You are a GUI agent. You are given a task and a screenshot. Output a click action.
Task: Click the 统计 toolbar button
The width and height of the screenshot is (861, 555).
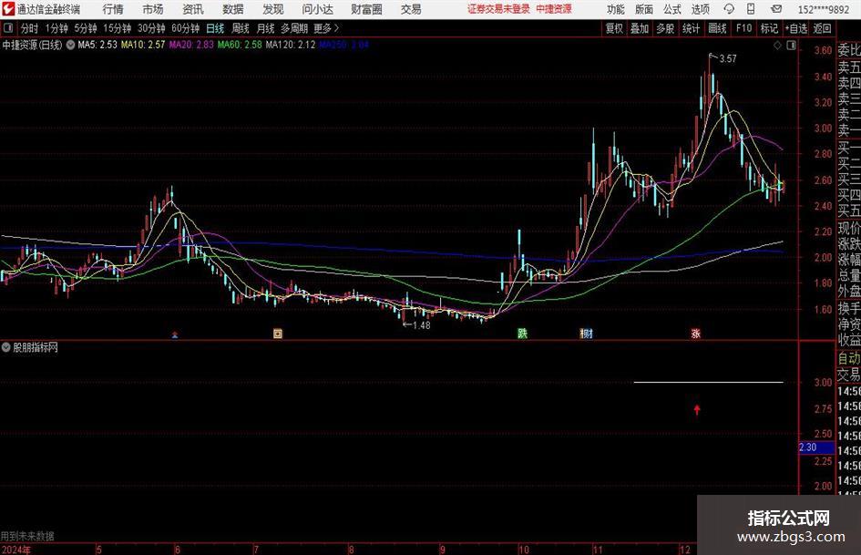691,28
